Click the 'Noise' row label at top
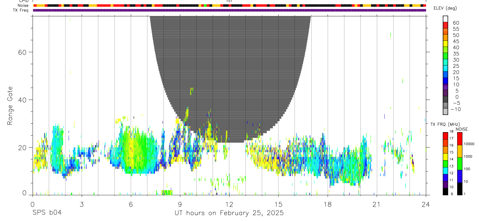The width and height of the screenshot is (479, 221). (x=23, y=5)
